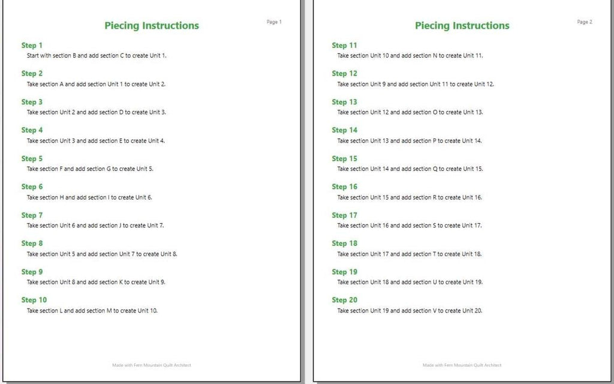Click the Step 12 instruction creating Unit 12

[x=416, y=84]
